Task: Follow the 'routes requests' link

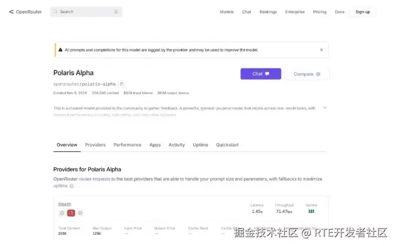Action: 95,179
